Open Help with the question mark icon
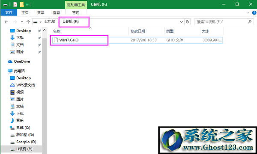This screenshot has width=257, height=154. coord(254,12)
